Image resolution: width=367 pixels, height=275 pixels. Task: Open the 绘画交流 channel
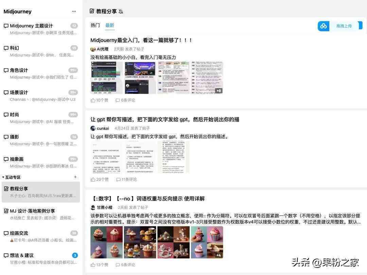point(40,236)
